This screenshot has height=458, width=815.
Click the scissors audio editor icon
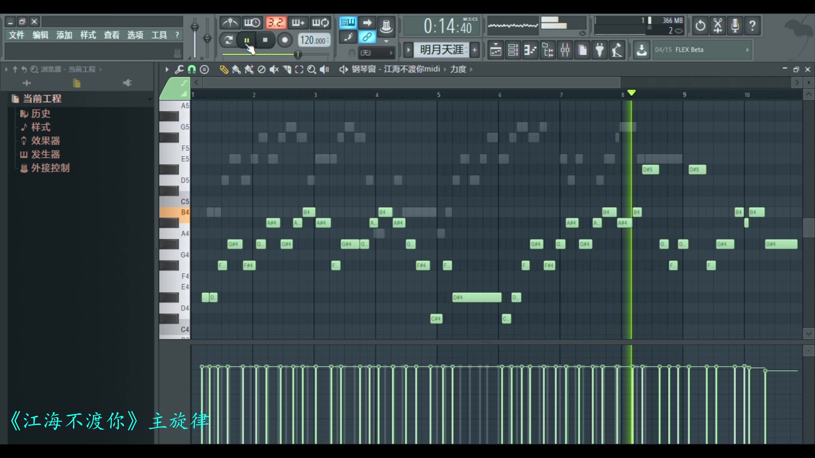[718, 26]
